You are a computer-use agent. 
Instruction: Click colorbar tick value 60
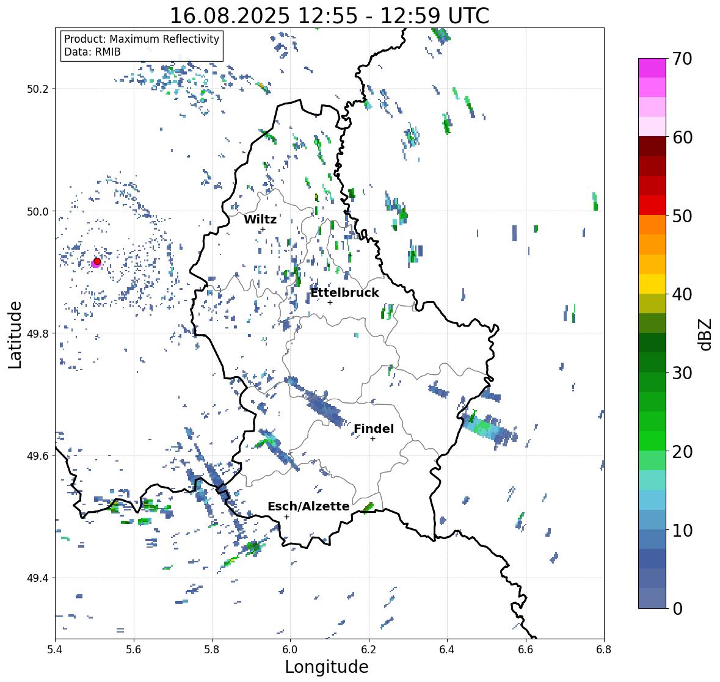point(682,137)
